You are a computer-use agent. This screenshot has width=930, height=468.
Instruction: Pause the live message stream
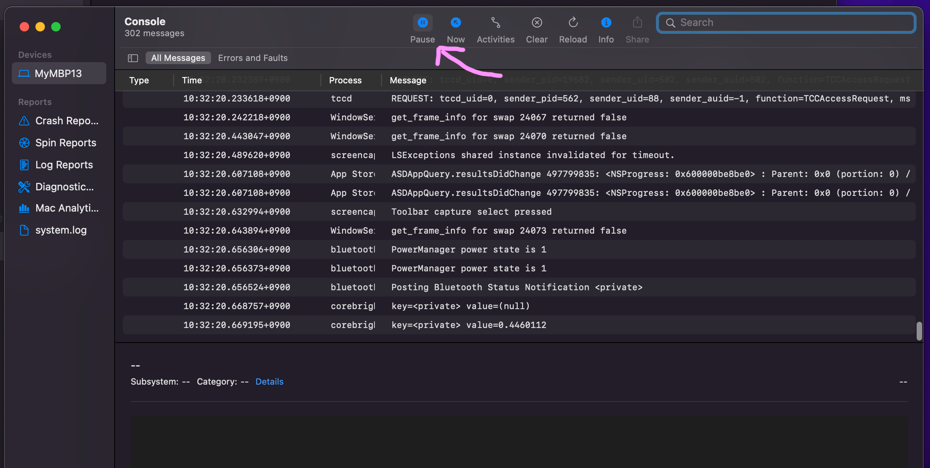tap(422, 23)
